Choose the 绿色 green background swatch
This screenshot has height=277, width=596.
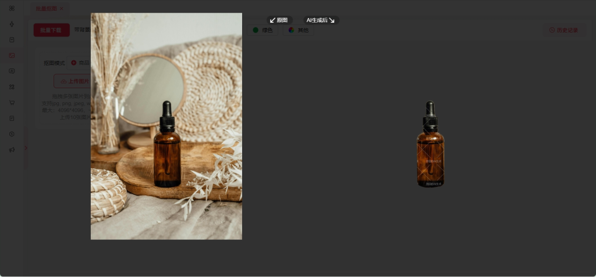(262, 30)
